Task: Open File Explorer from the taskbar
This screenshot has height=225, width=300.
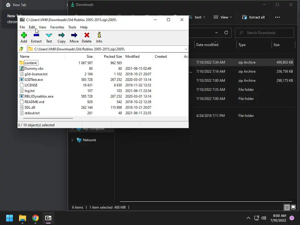Action: 22,218
